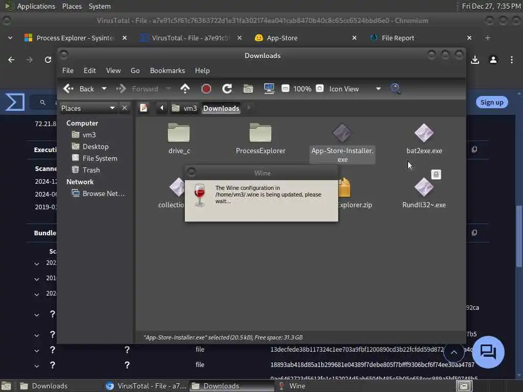523x392 pixels.
Task: Zoom out with the minus icon
Action: [286, 89]
